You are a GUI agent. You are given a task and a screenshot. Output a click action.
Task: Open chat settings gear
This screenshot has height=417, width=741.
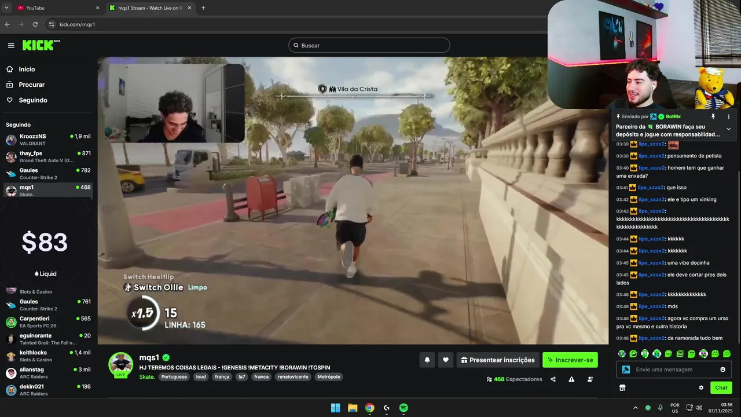[701, 387]
